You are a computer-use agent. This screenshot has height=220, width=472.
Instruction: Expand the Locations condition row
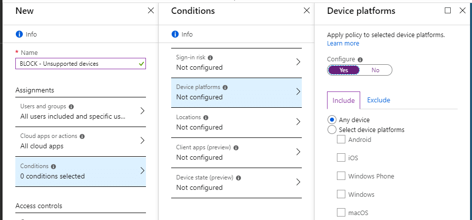[x=236, y=122]
